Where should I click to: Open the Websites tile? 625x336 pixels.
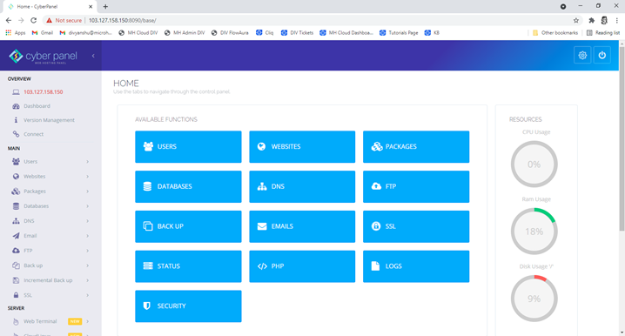302,147
